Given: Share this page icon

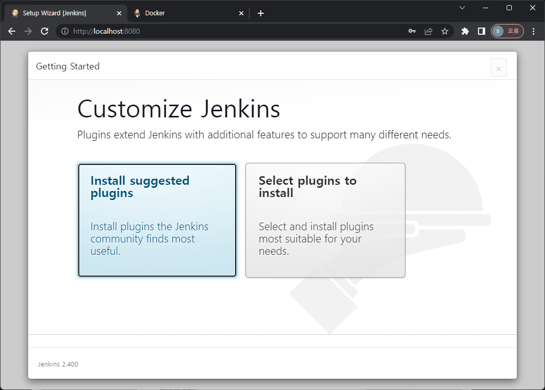Looking at the screenshot, I should pyautogui.click(x=428, y=31).
